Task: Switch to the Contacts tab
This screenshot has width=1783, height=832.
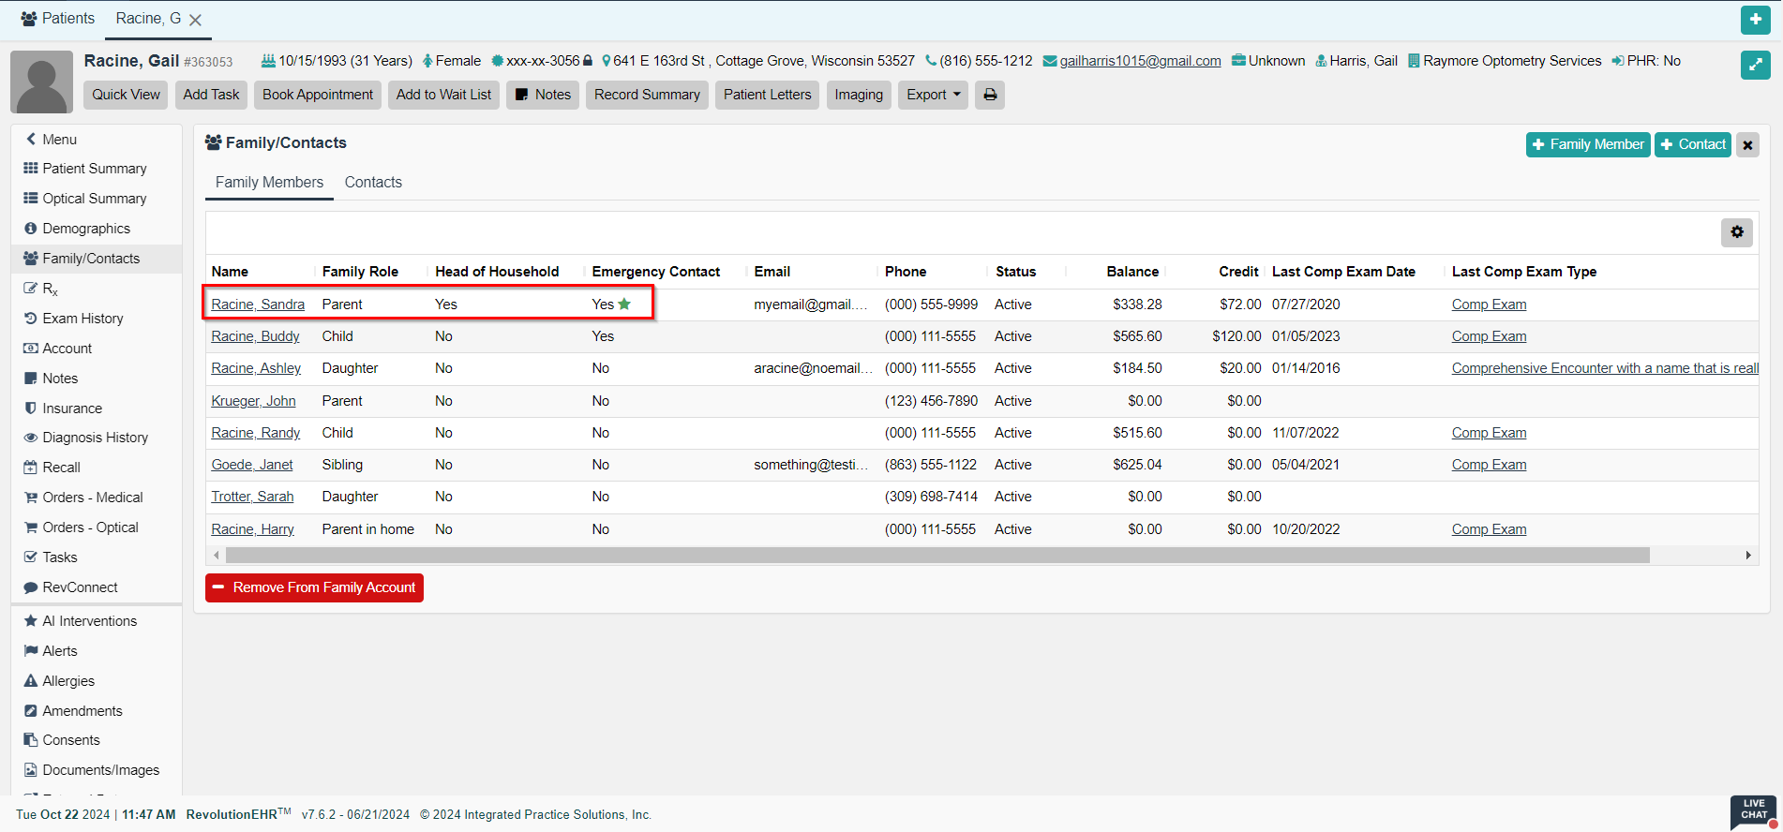Action: tap(373, 183)
